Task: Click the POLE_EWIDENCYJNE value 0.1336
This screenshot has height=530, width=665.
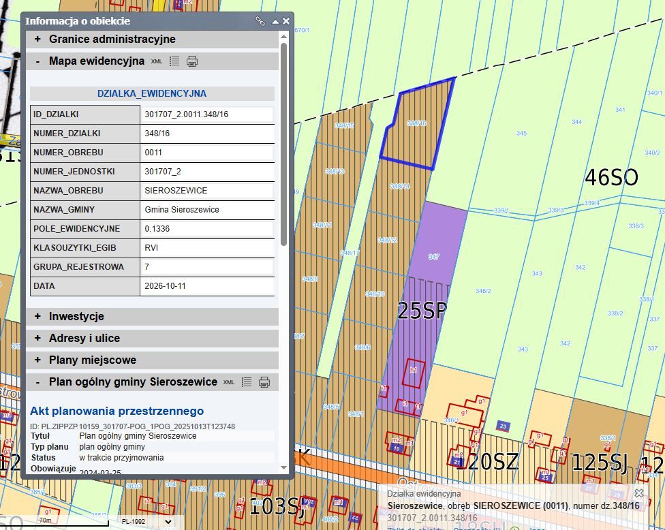Action: tap(157, 229)
